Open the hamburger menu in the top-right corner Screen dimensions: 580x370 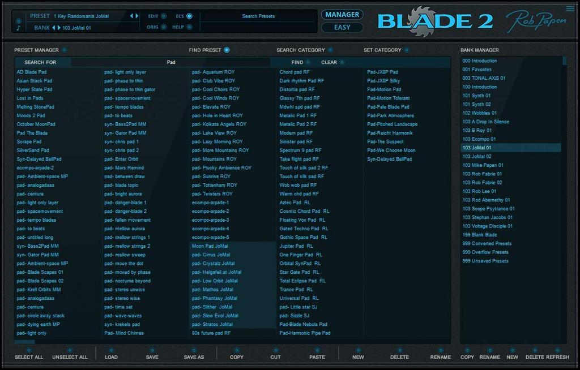pos(569,8)
